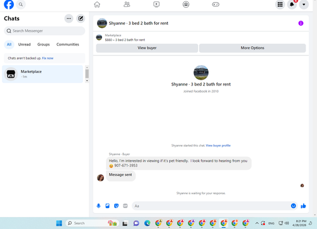Screen dimensions: 317x229
Task: Show hidden system tray icons chevron
Action: pyautogui.click(x=257, y=223)
